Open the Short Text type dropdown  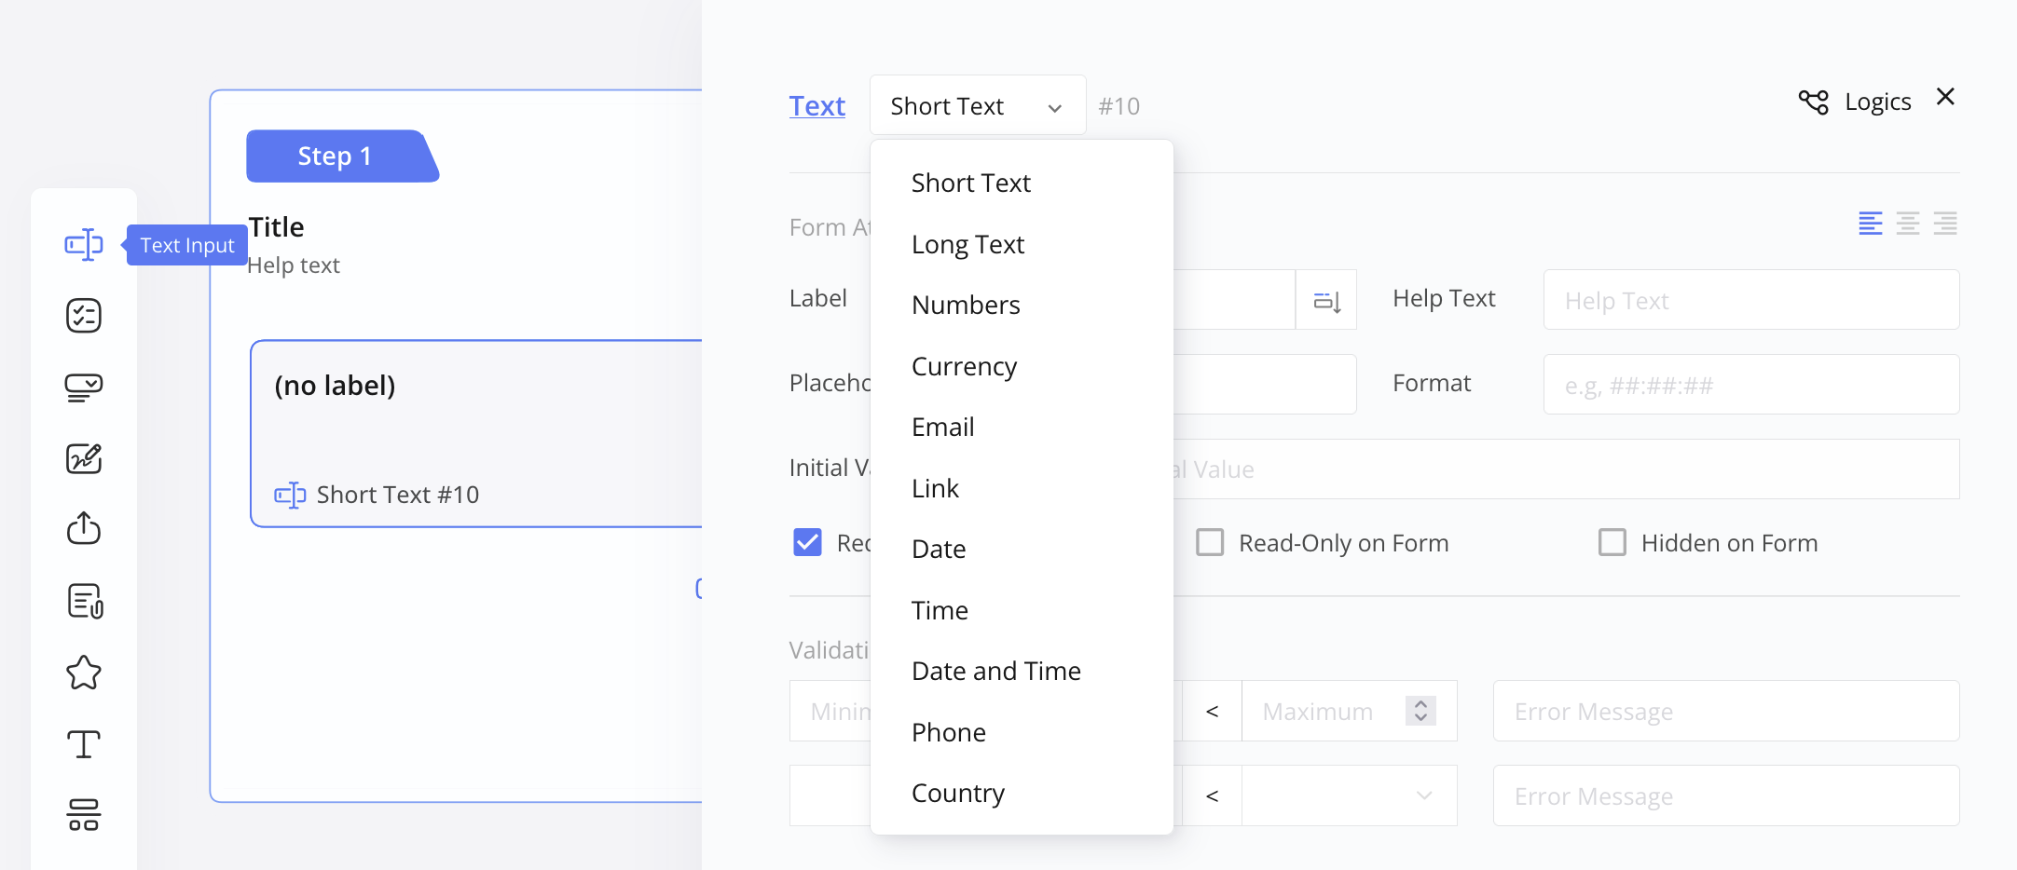coord(978,105)
